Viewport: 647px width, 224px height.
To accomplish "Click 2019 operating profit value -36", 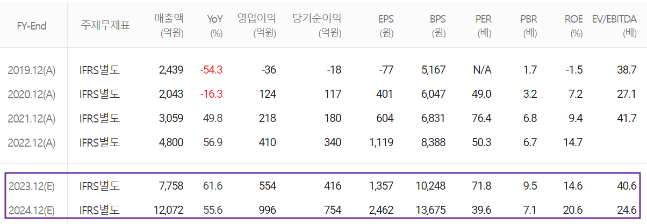I will [268, 70].
